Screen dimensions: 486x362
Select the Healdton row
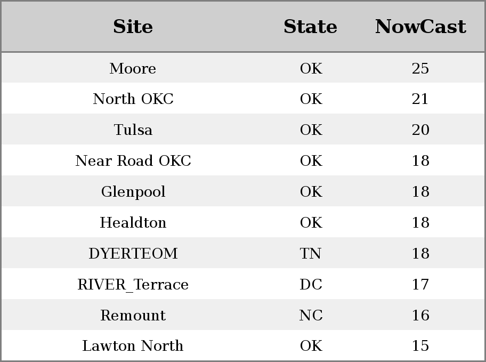(x=243, y=222)
